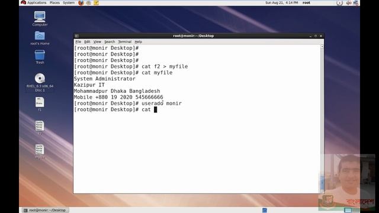
Task: Click the 'Kazipur IT' output line
Action: 89,85
